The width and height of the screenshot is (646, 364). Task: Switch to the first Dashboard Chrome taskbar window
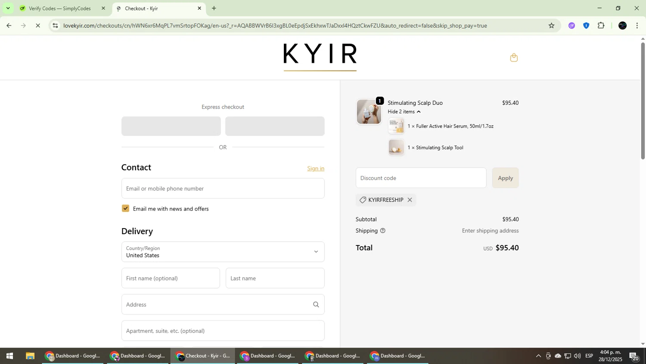pos(73,356)
